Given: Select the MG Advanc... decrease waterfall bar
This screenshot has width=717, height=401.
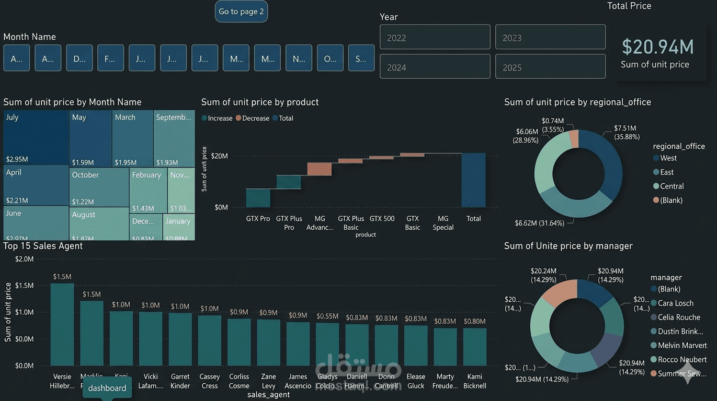Looking at the screenshot, I should click(x=319, y=169).
